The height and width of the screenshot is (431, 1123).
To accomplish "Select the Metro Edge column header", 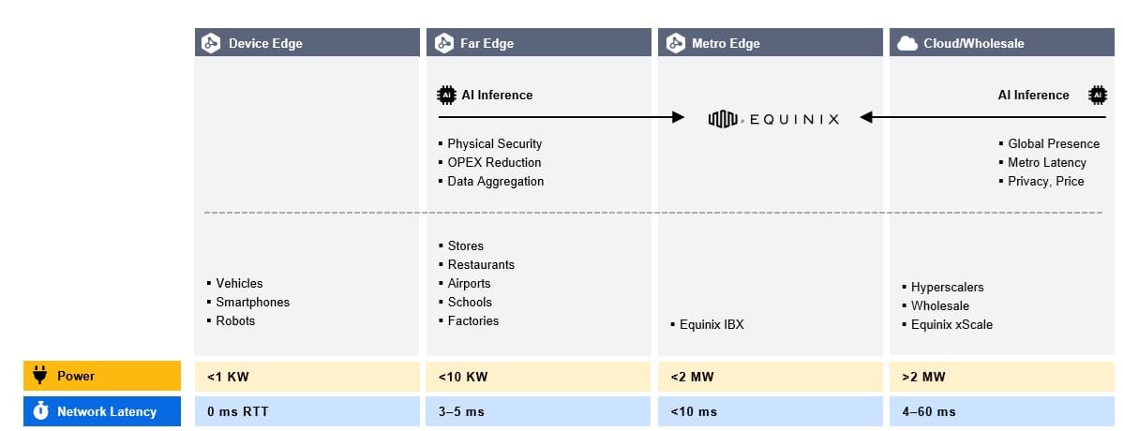I will coord(770,43).
